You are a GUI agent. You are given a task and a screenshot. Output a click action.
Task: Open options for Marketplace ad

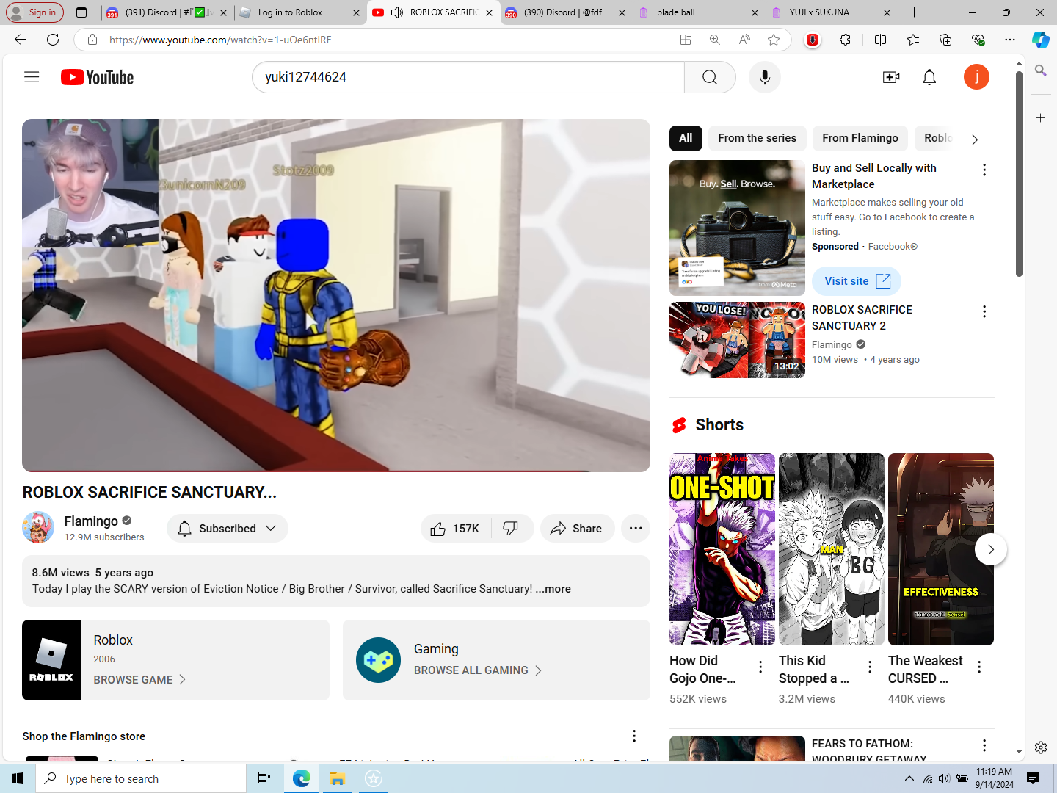pyautogui.click(x=984, y=170)
